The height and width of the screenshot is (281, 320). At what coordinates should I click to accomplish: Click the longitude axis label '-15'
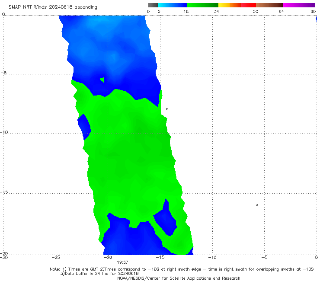pyautogui.click(x=160, y=257)
